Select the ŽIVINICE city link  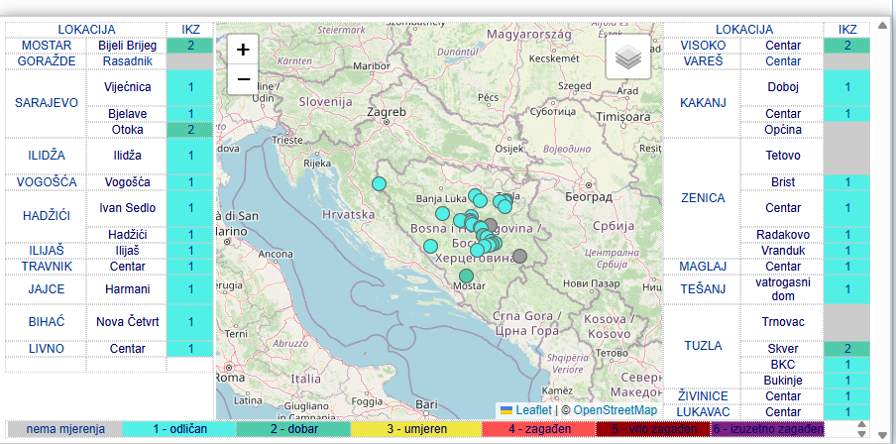pyautogui.click(x=703, y=396)
